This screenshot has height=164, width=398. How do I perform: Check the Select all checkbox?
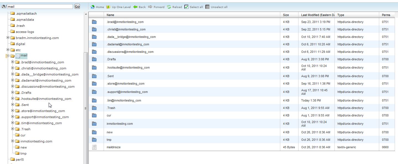[x=186, y=7]
